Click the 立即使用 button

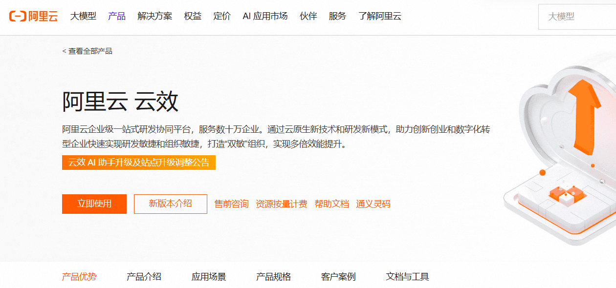[94, 204]
